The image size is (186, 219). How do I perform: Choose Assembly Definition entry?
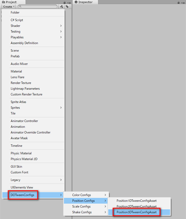tap(33, 43)
